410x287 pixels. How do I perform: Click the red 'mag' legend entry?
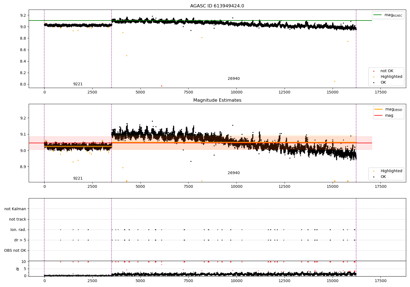tap(389, 116)
